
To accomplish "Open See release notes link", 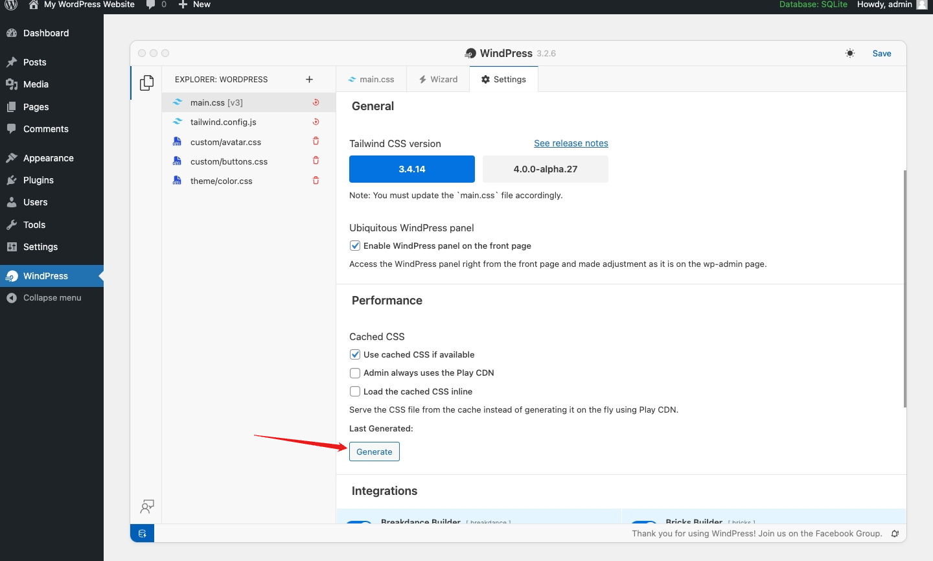I will click(571, 143).
